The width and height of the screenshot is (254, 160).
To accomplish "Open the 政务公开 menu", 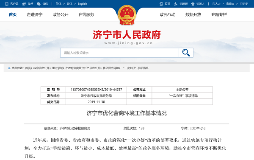I will (x=61, y=14).
